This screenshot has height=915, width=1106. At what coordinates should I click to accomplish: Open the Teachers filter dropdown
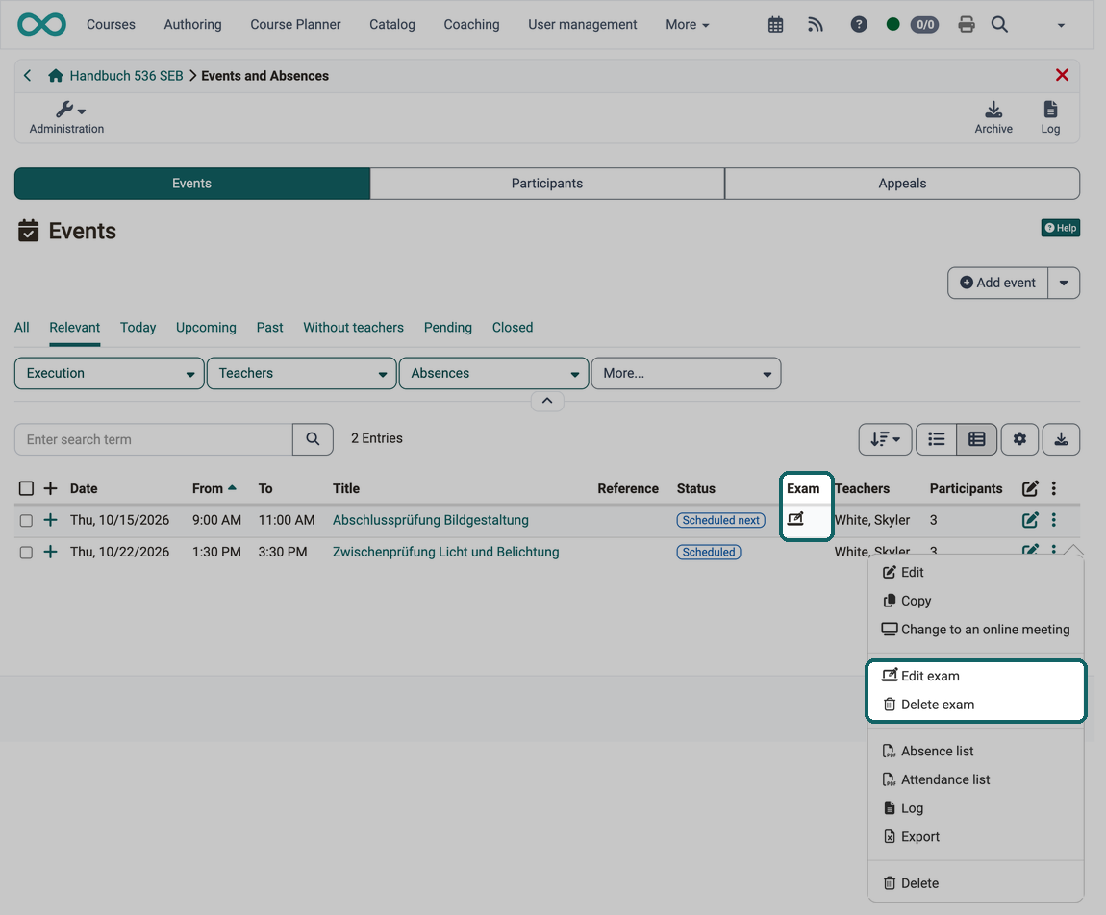point(302,373)
